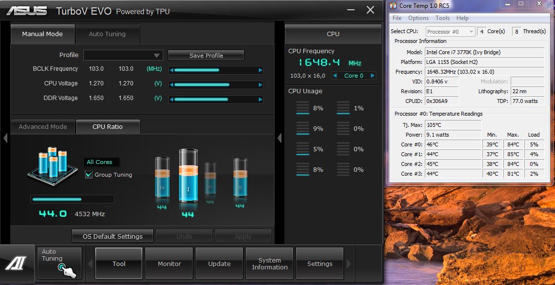Click the Intel Core i7 3770K model field
Viewport: 555px width, 285px height.
coord(484,52)
